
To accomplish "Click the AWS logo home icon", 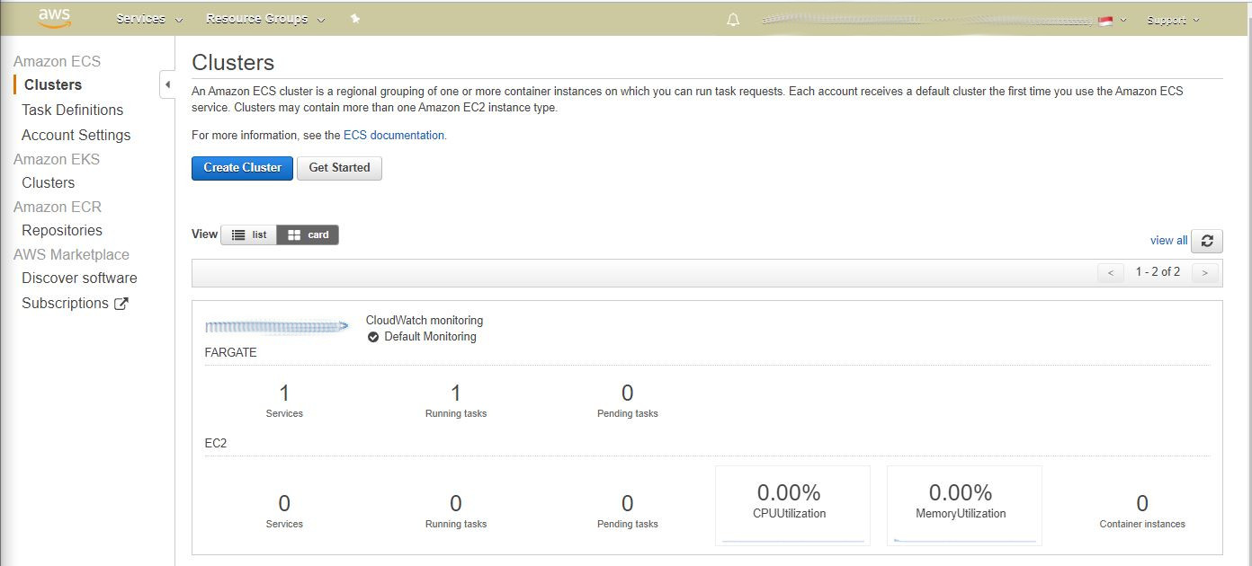I will pyautogui.click(x=55, y=18).
